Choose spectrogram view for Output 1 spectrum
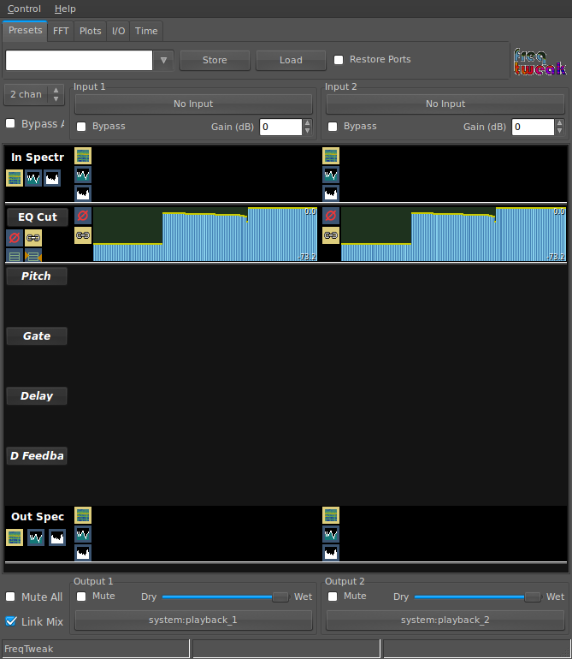 tap(83, 515)
